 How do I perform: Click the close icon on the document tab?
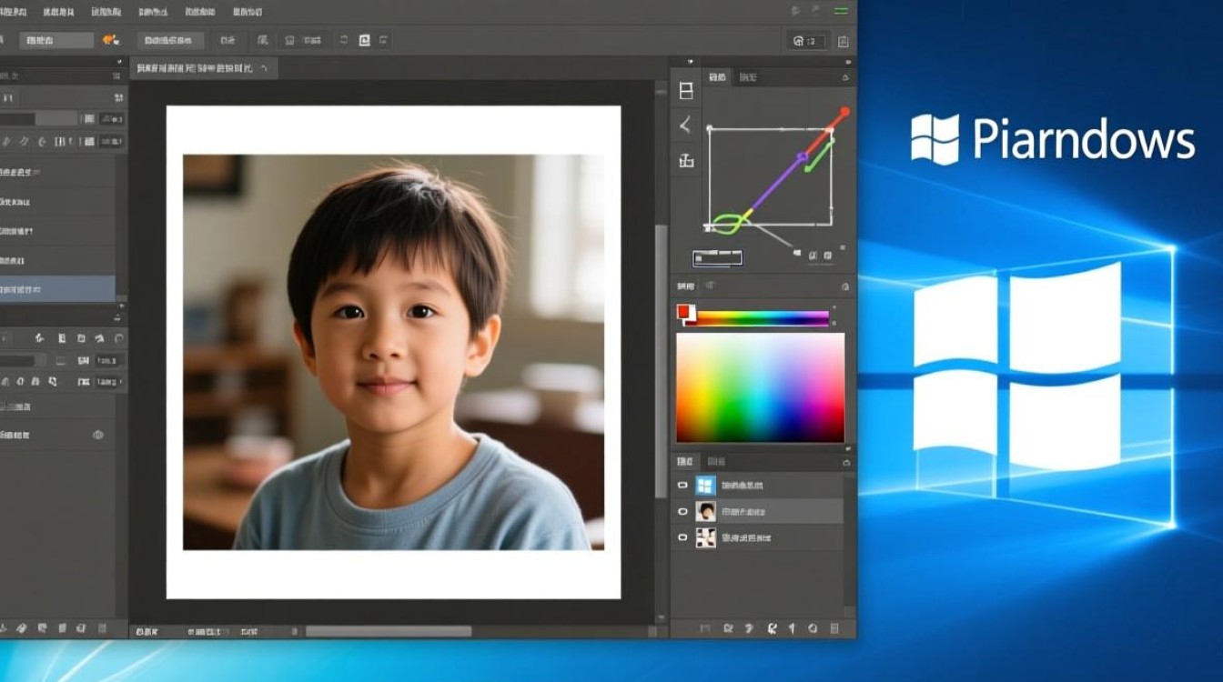(264, 68)
